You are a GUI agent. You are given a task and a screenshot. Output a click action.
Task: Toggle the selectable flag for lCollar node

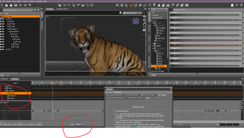[3, 44]
